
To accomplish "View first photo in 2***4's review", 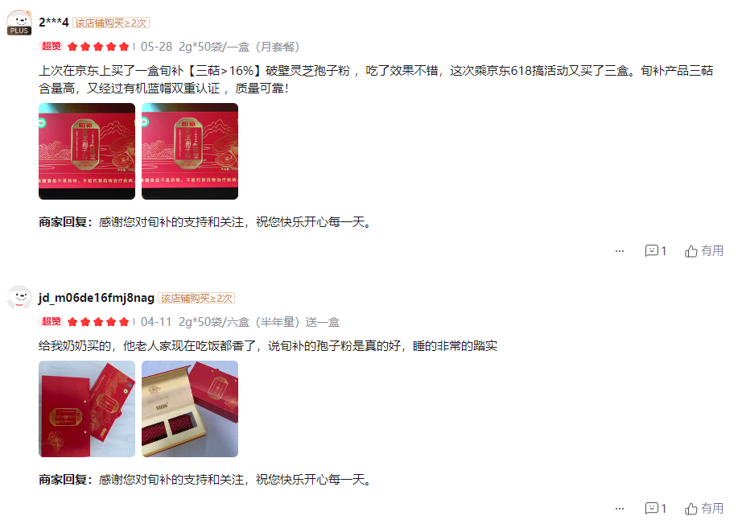I will [87, 151].
